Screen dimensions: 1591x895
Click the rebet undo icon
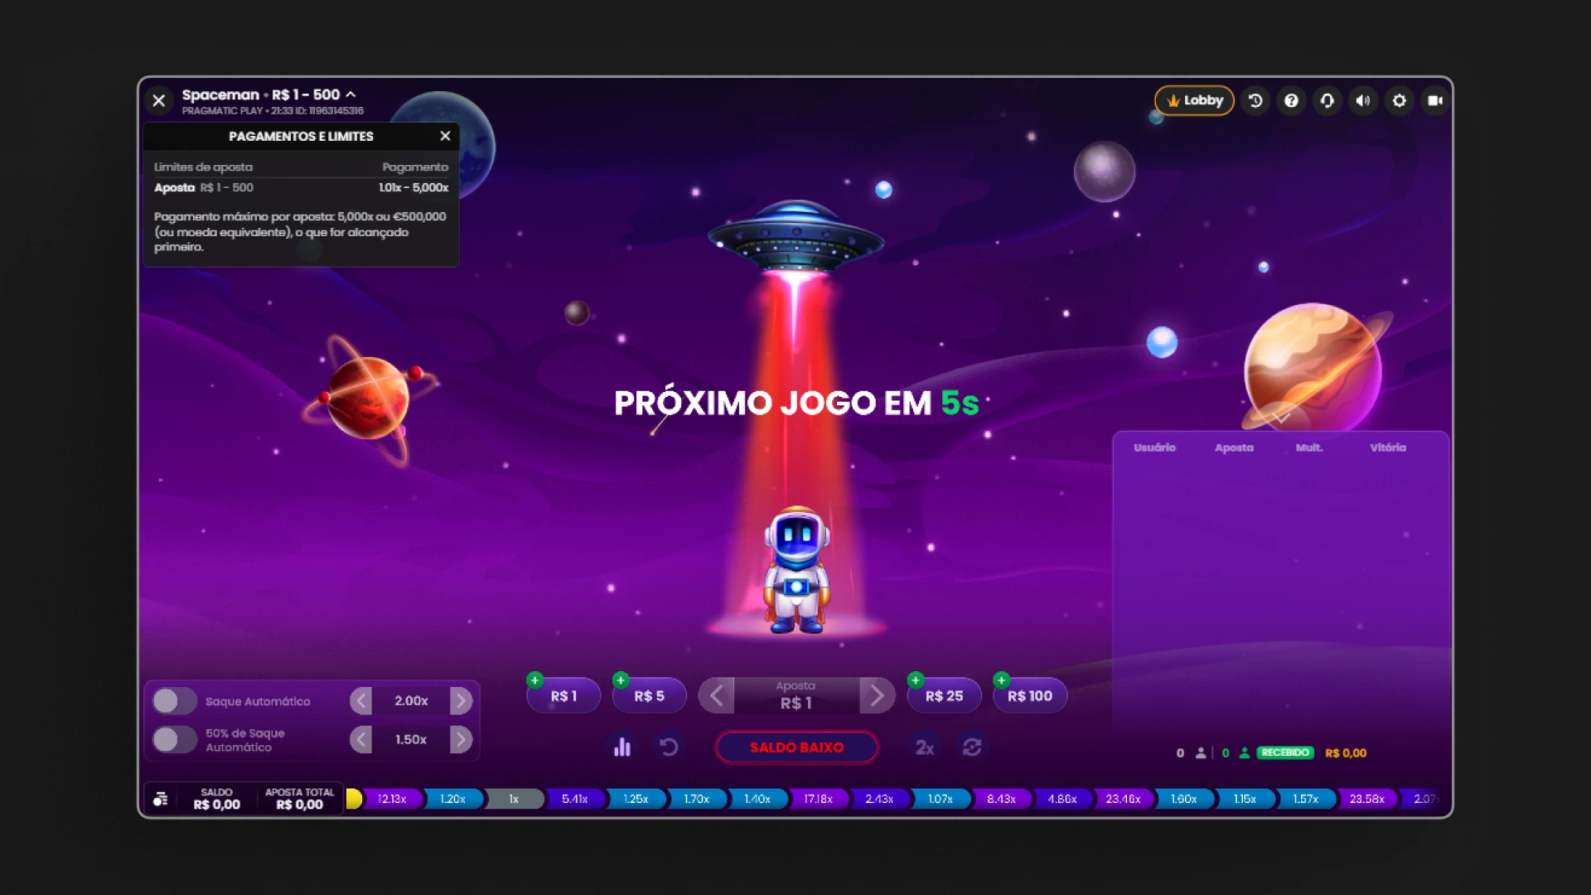(670, 747)
